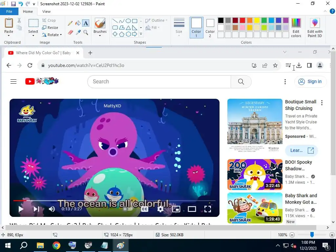The width and height of the screenshot is (336, 252).
Task: Select the Oval shape
Action: (128, 21)
